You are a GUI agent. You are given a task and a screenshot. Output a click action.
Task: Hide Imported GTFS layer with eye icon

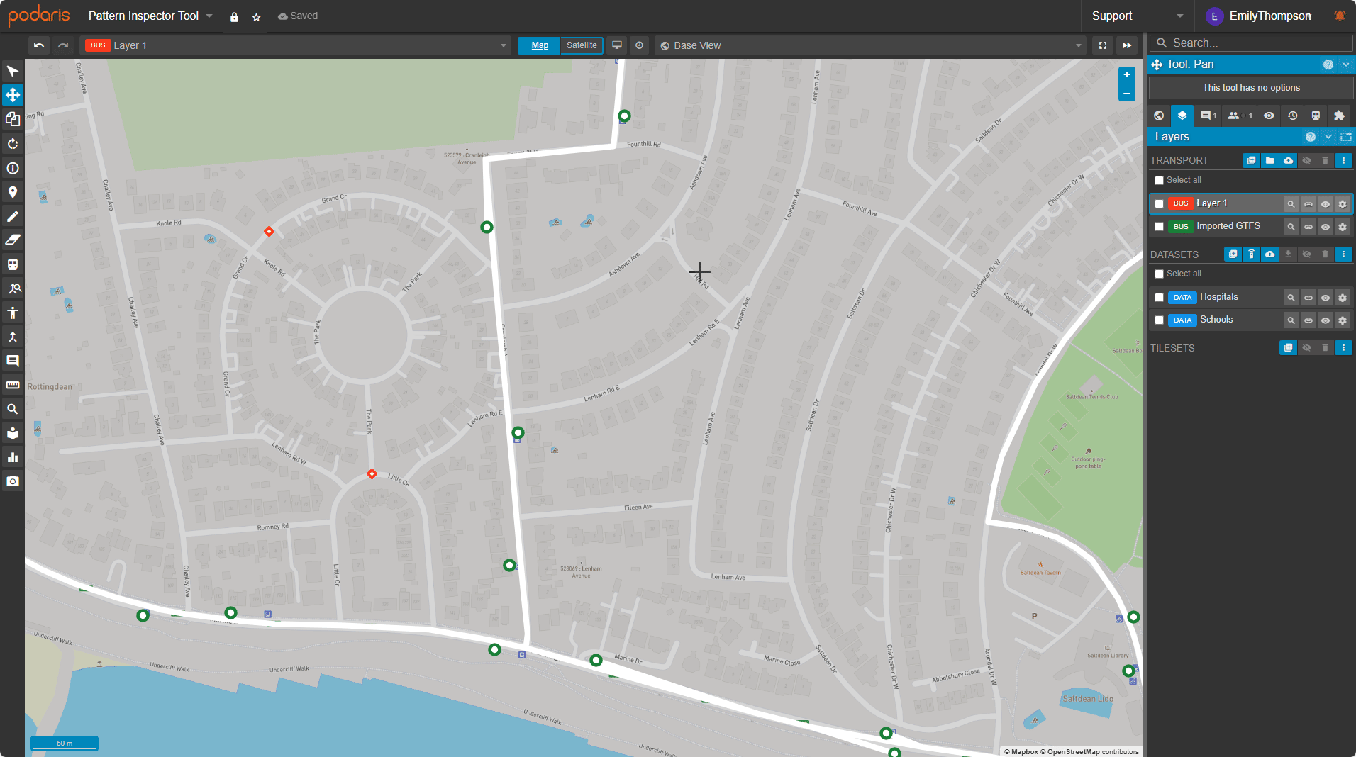(1325, 227)
